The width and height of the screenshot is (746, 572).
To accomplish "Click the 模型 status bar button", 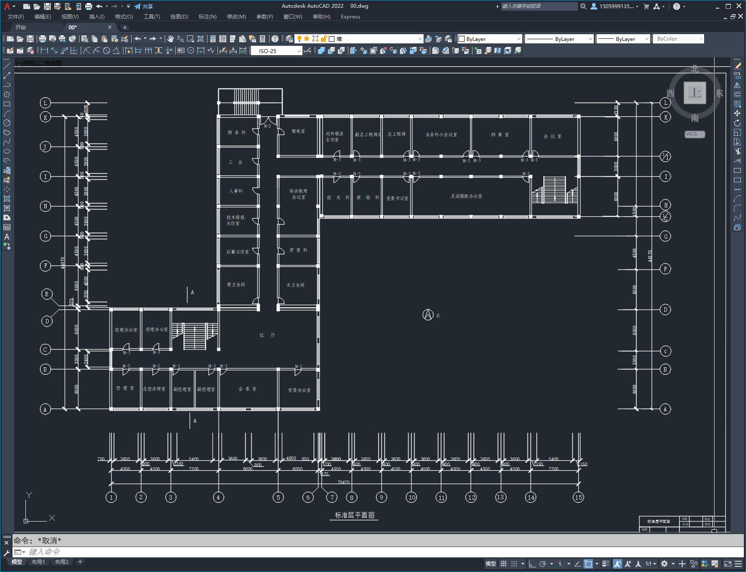I will pyautogui.click(x=491, y=563).
